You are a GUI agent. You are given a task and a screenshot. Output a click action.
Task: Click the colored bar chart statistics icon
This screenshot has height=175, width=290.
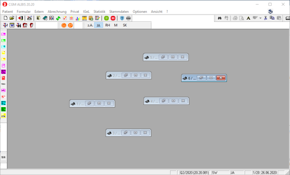(x=78, y=18)
